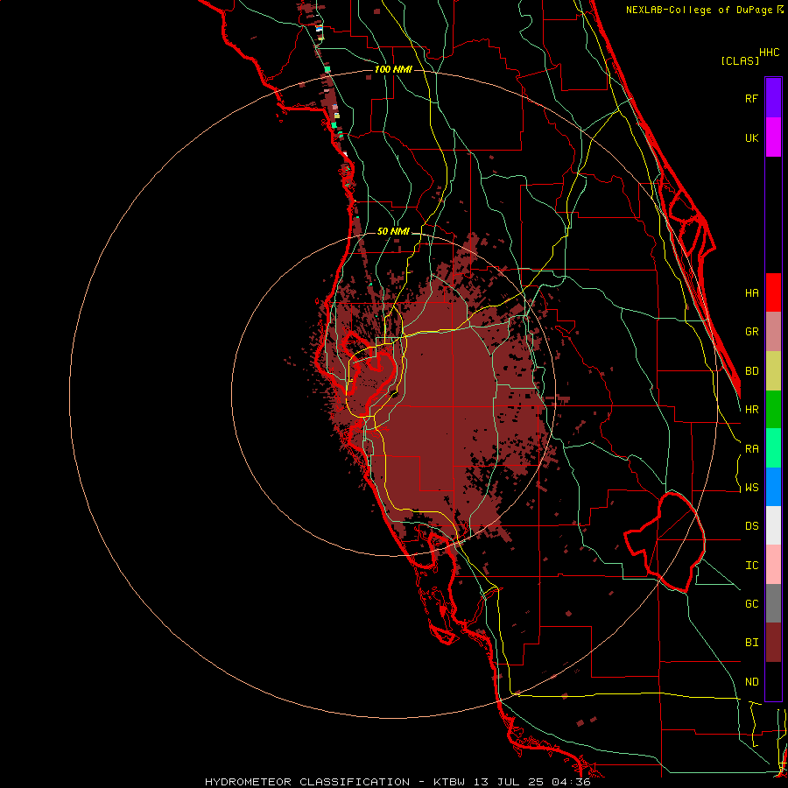
Task: Click the HA red legend swatch
Action: point(773,292)
